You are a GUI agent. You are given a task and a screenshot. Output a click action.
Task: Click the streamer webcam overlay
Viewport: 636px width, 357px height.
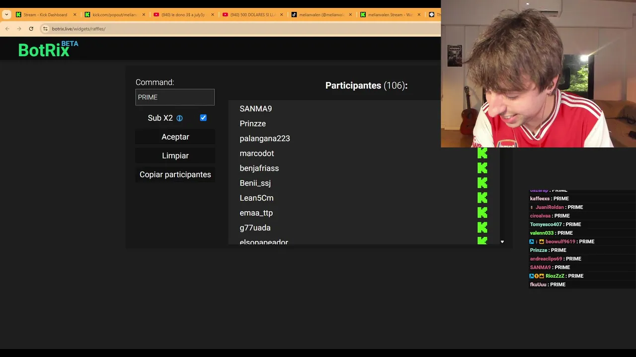tap(538, 74)
